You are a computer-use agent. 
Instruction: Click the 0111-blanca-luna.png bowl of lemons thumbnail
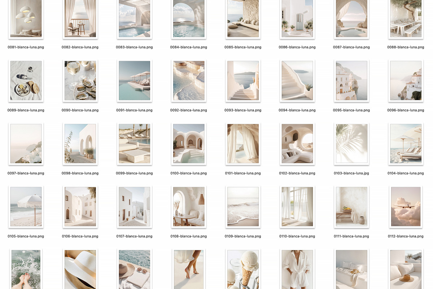(351, 207)
